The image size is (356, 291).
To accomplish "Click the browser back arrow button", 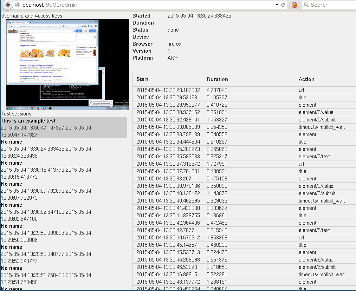I will (x=7, y=5).
